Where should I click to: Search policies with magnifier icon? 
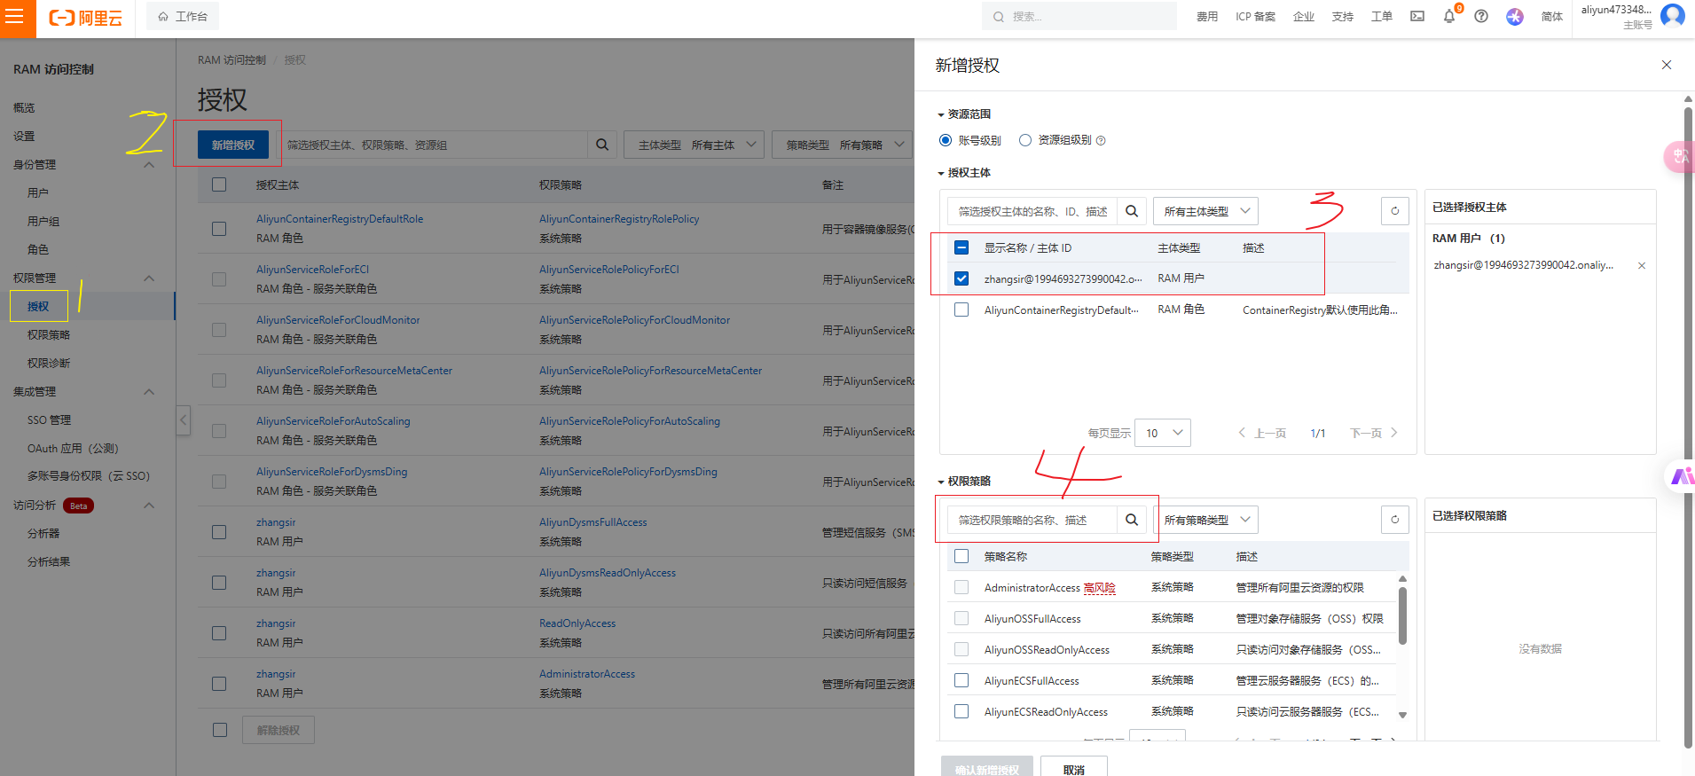click(1132, 520)
